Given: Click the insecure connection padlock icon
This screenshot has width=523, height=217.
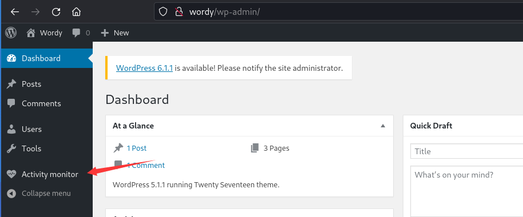Looking at the screenshot, I should click(x=180, y=12).
